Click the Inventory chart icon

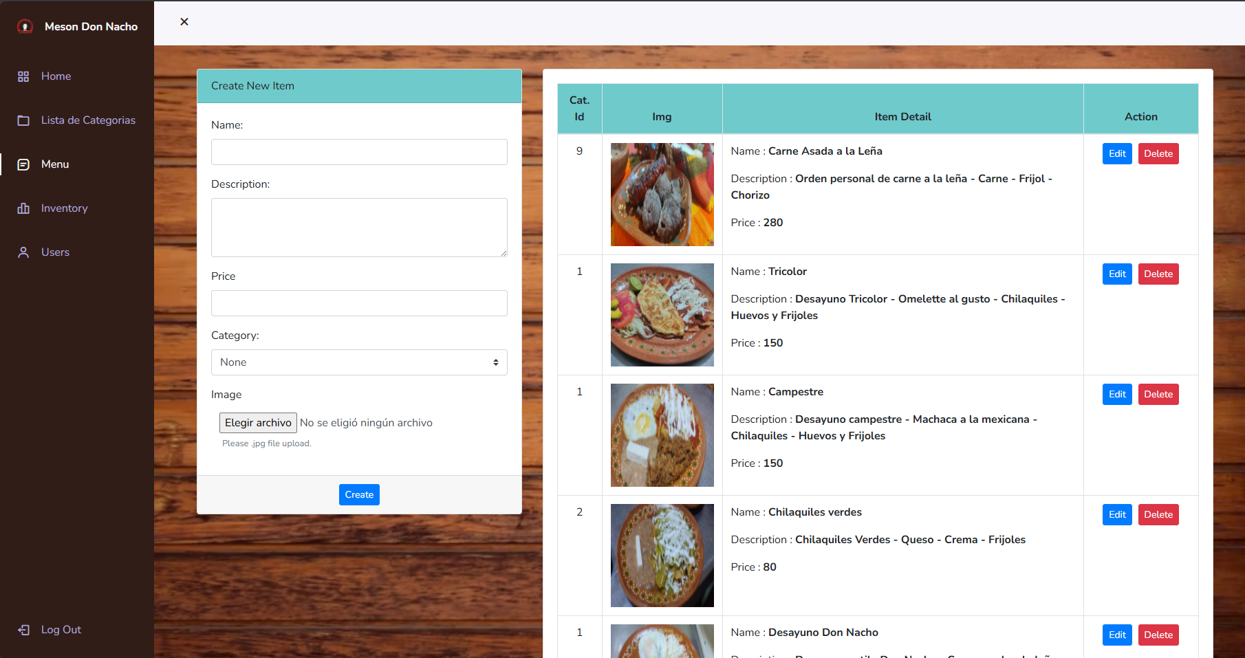tap(23, 208)
